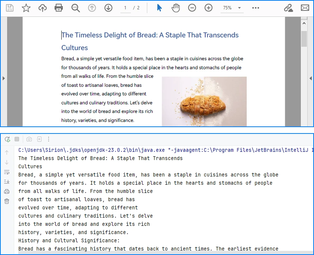Zoom in on the PDF page
The height and width of the screenshot is (255, 314).
coord(208,7)
